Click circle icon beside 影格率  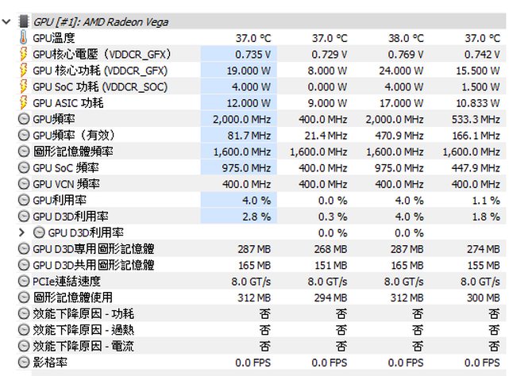[x=23, y=363]
